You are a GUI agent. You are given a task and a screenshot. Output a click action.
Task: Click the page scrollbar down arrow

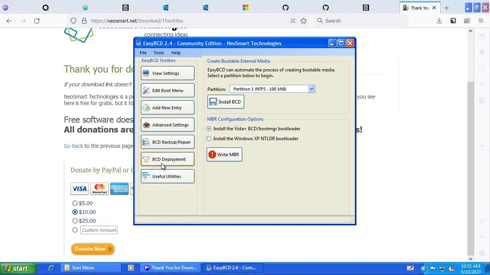pyautogui.click(x=470, y=259)
